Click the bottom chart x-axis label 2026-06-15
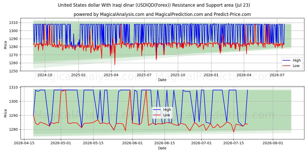Viewport: 308px width, 154px height. [x=164, y=143]
